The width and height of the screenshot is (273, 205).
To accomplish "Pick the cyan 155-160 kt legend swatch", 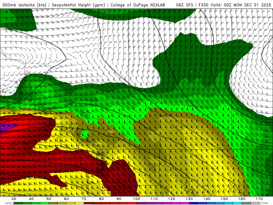I will pyautogui.click(x=238, y=203).
